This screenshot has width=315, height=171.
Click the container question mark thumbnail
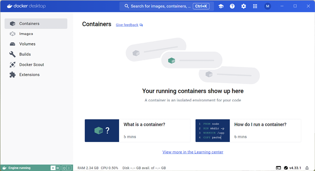click(102, 131)
